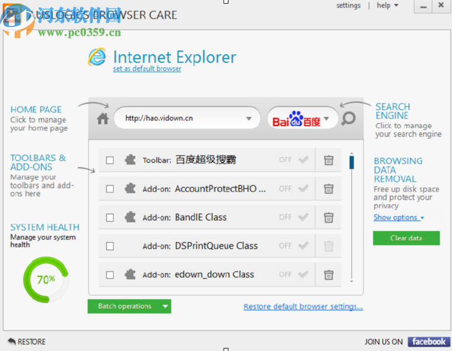Toggle OFF switch for 百度超级搜霸 toolbar
Image resolution: width=452 pixels, height=351 pixels.
tap(293, 159)
